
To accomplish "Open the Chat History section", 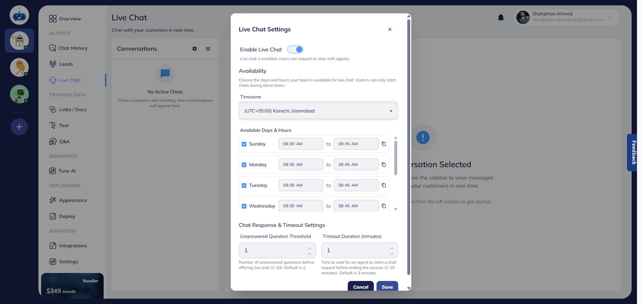I will tap(73, 48).
